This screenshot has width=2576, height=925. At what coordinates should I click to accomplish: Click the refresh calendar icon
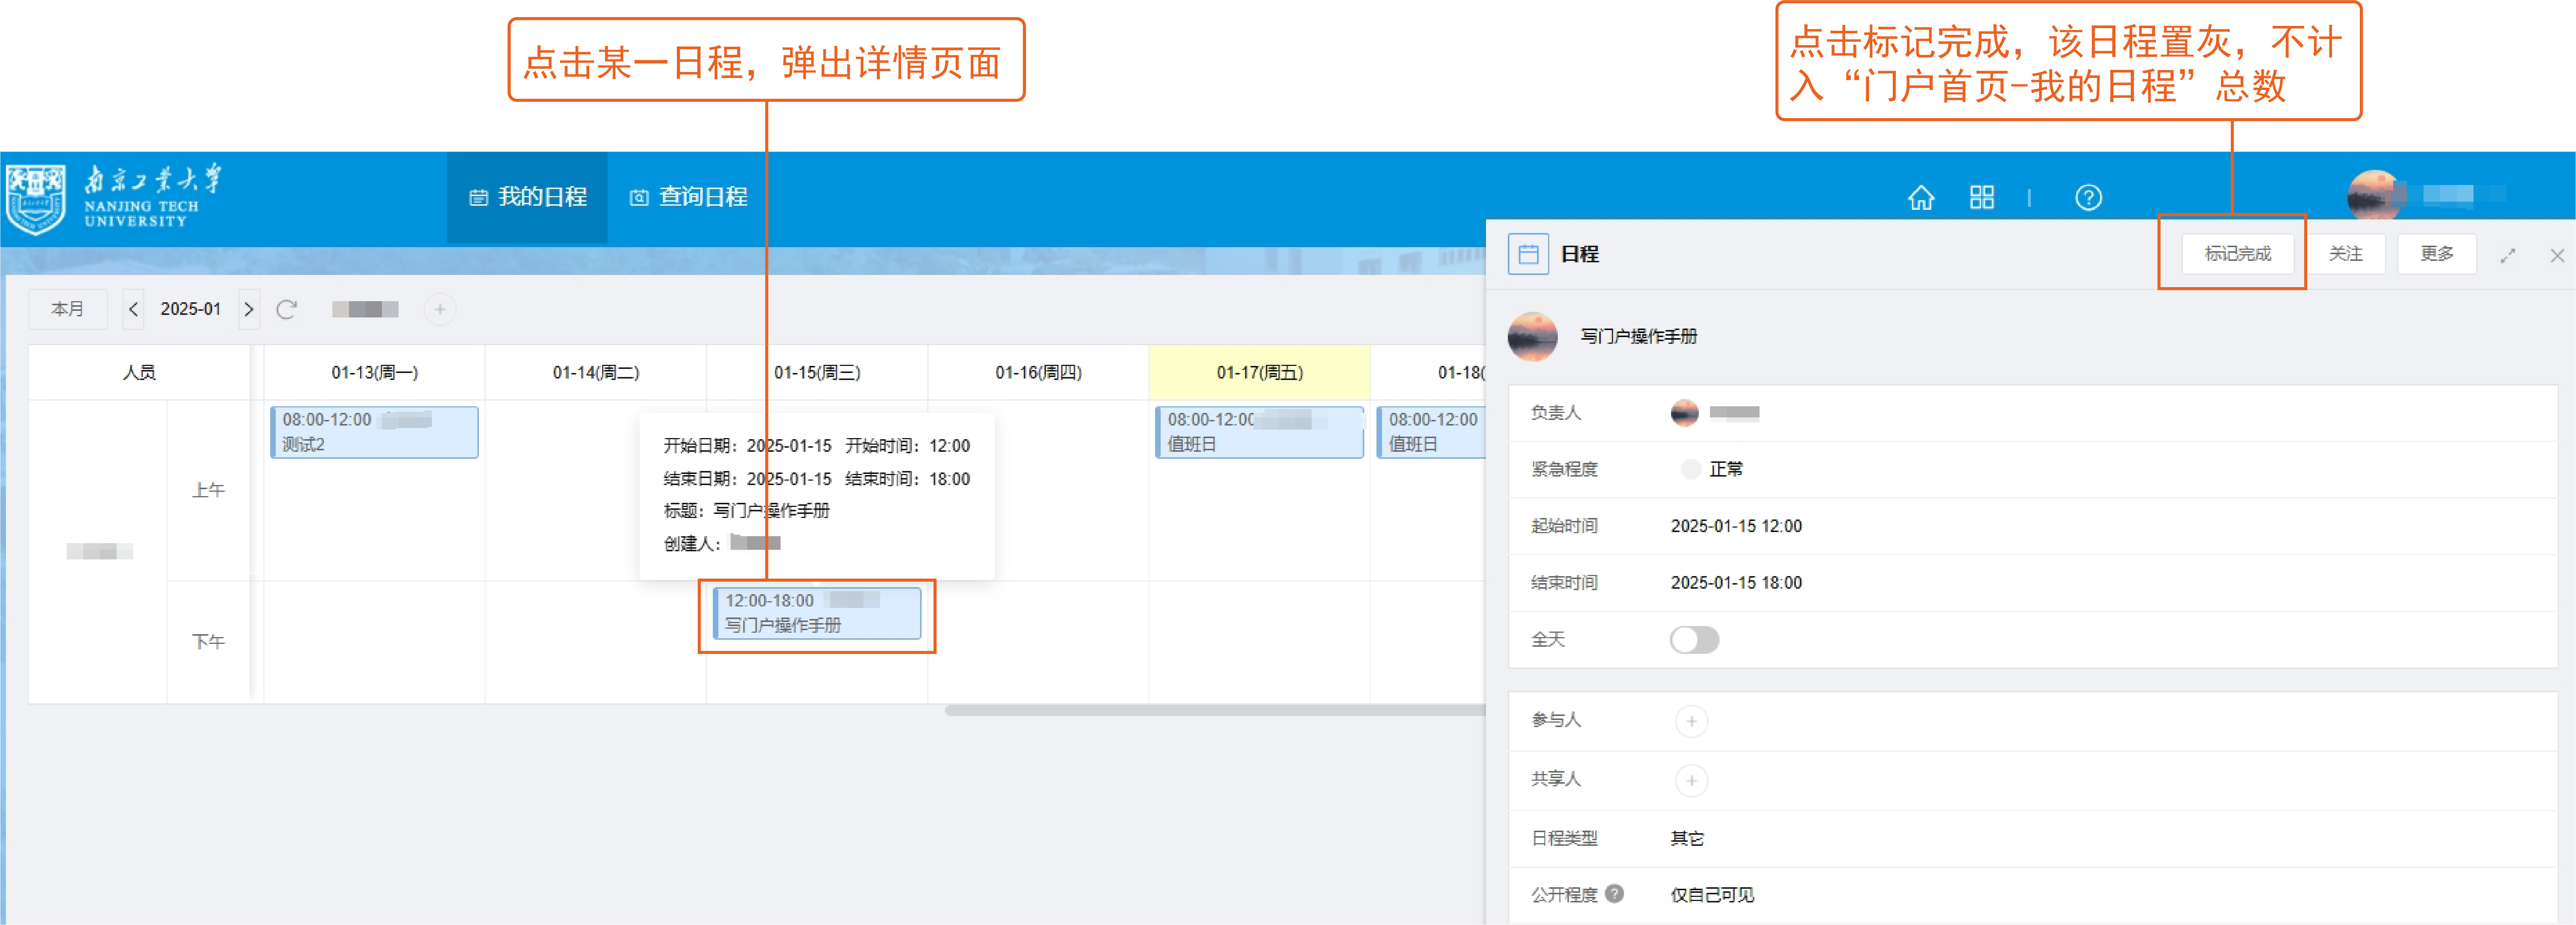(x=286, y=309)
